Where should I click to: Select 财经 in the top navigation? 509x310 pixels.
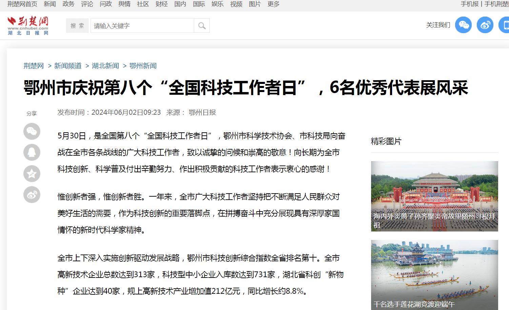(x=162, y=4)
